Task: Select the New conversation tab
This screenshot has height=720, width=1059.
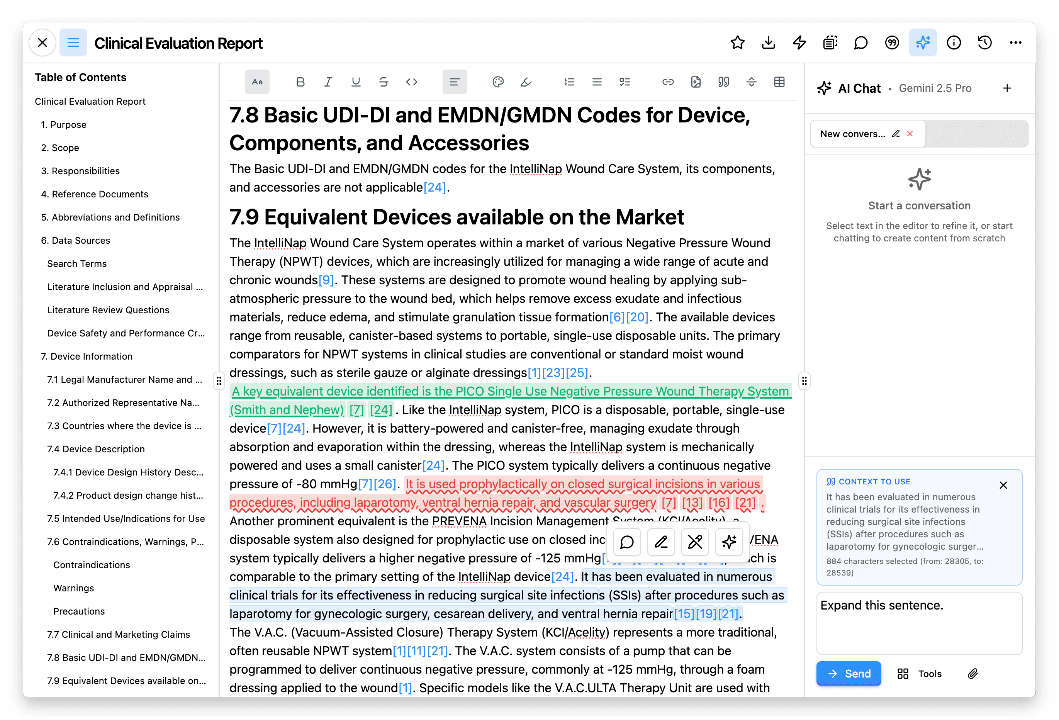Action: [x=852, y=134]
